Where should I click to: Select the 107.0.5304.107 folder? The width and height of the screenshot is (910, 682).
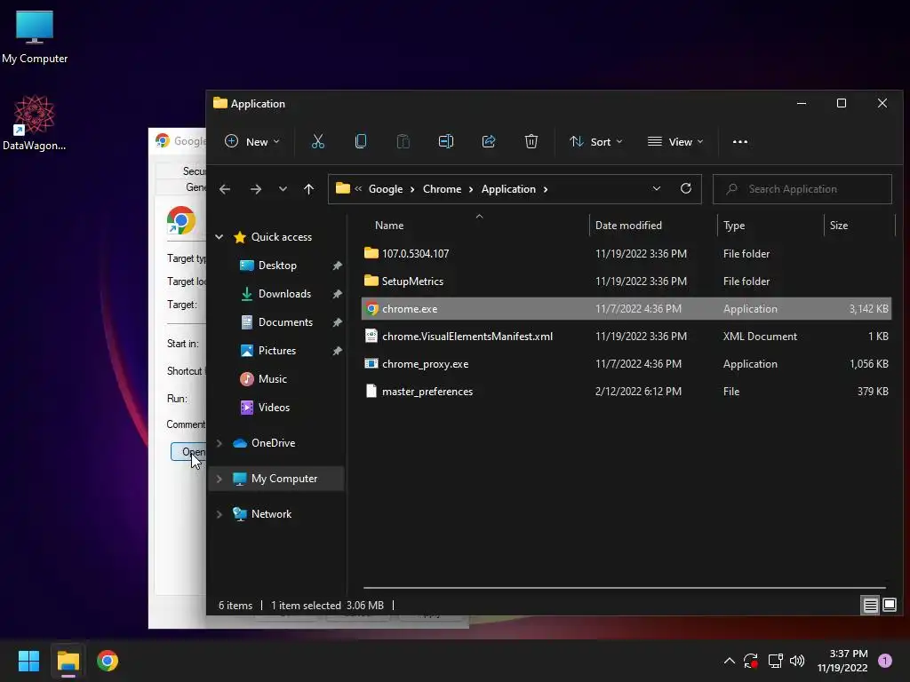(415, 253)
